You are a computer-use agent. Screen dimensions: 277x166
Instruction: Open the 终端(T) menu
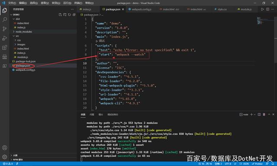(x=78, y=3)
